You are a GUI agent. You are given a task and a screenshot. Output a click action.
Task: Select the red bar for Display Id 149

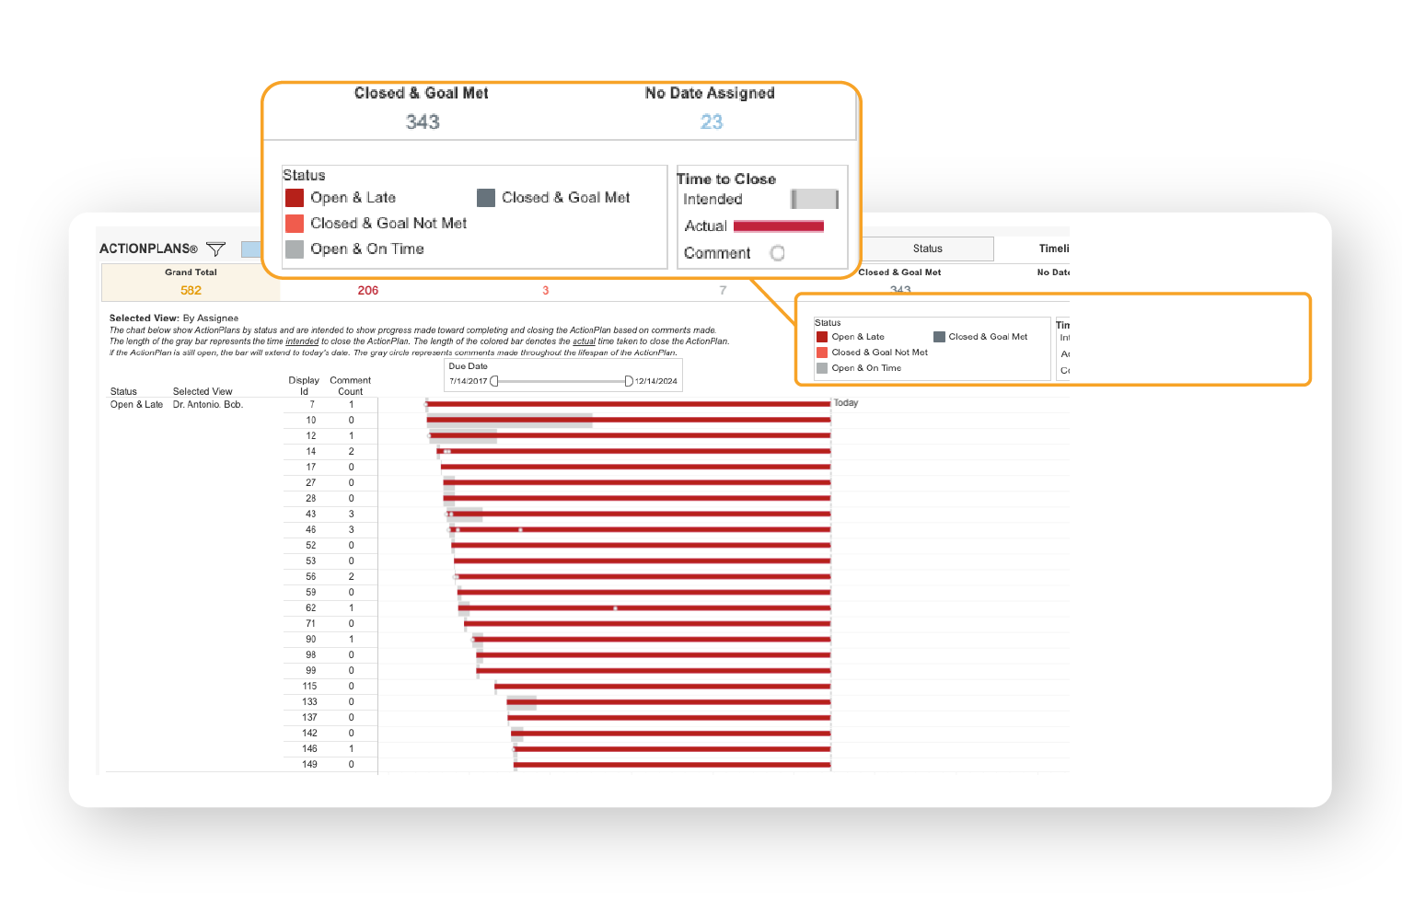pos(672,765)
